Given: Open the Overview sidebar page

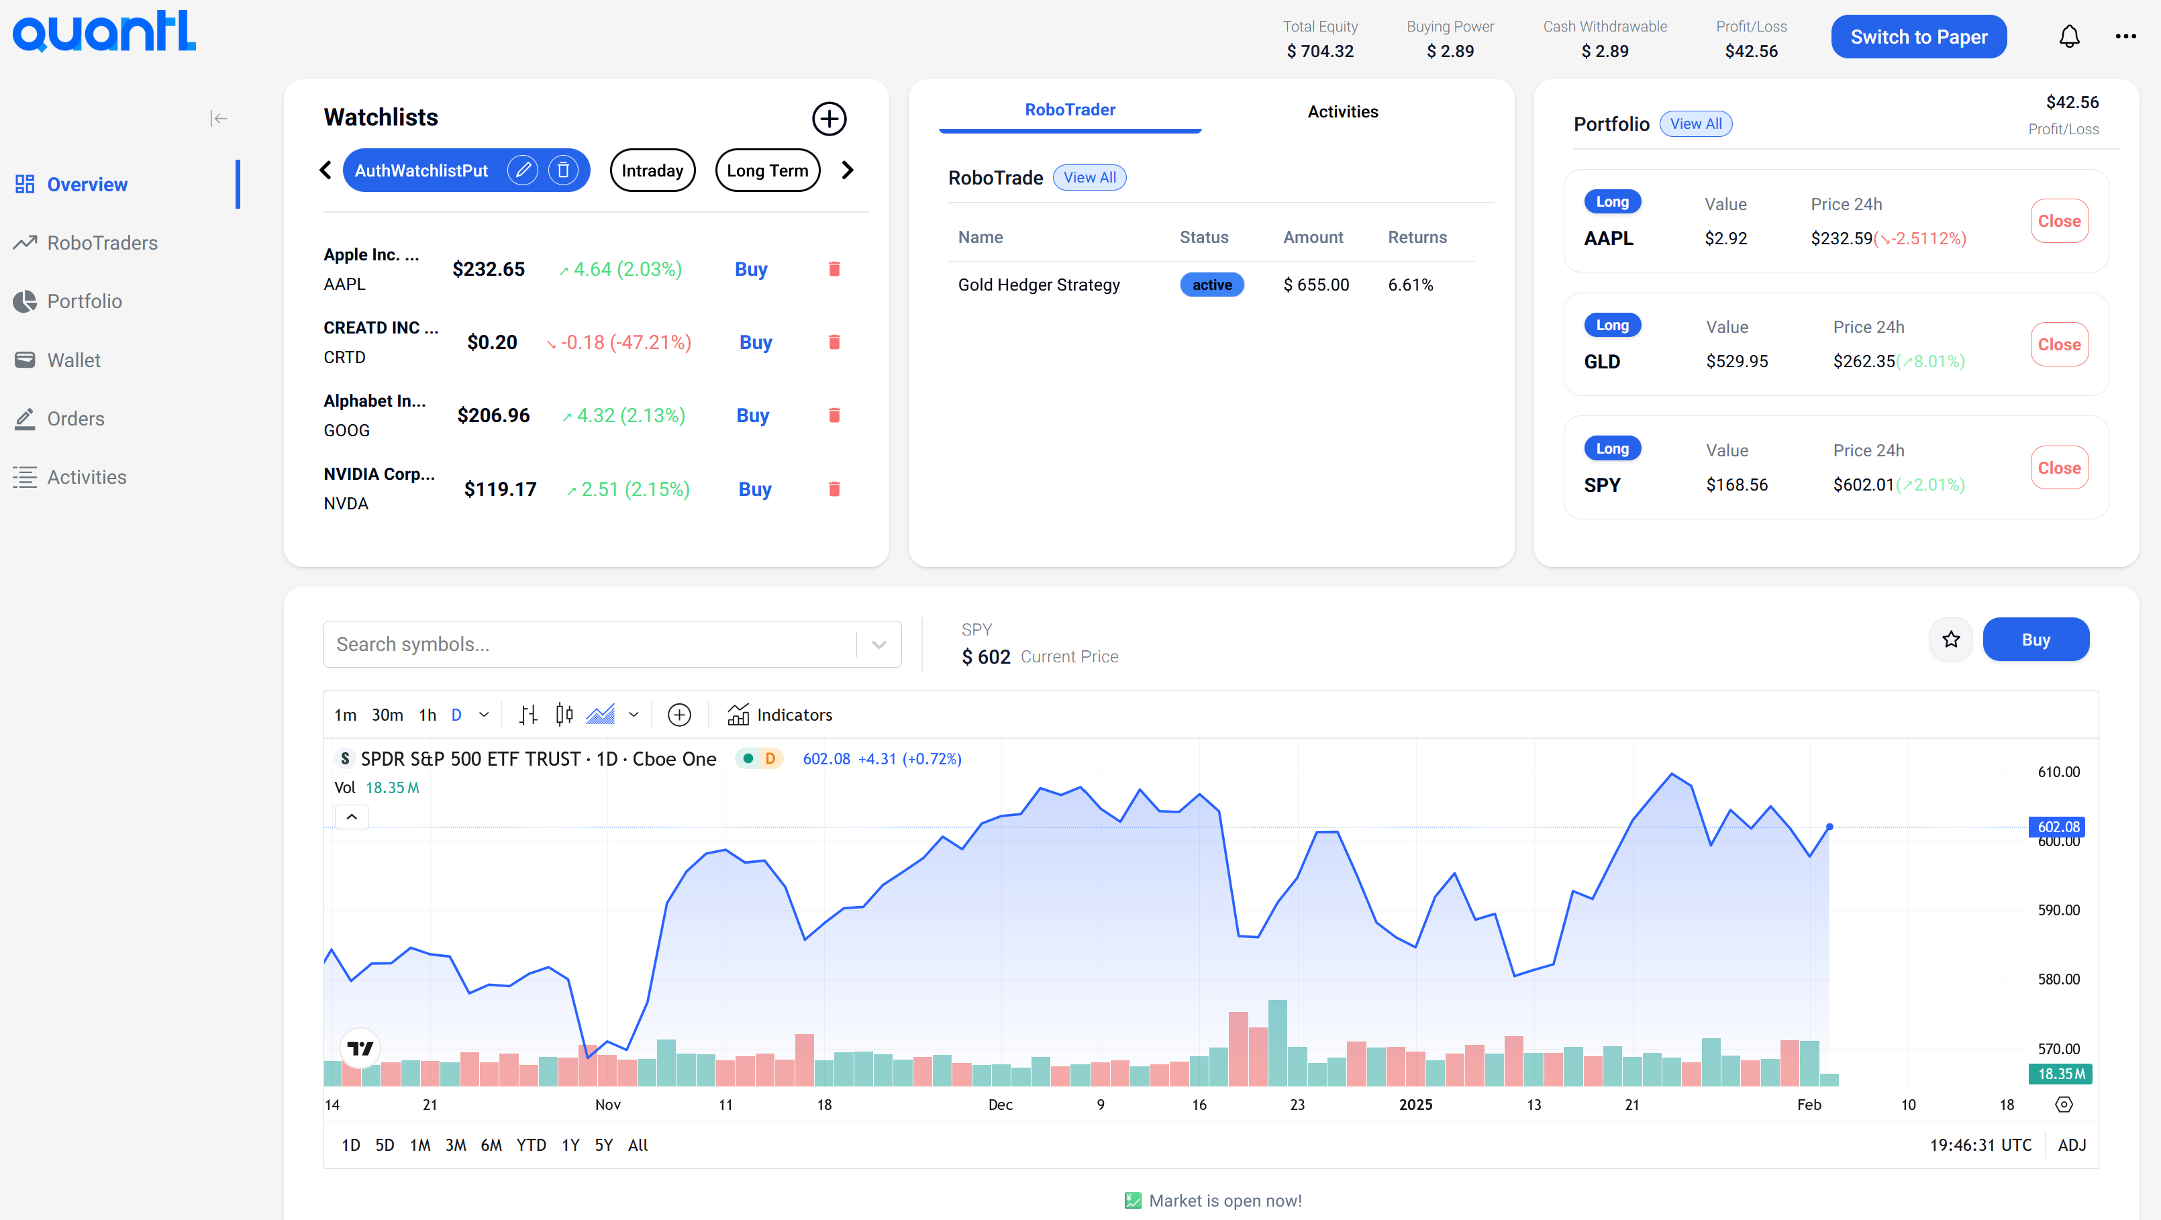Looking at the screenshot, I should point(87,184).
